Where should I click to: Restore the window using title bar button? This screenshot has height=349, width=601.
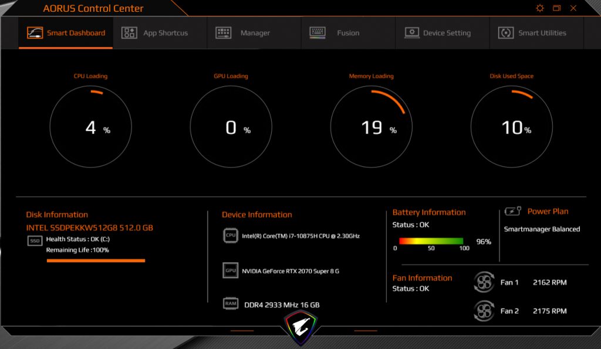click(556, 8)
